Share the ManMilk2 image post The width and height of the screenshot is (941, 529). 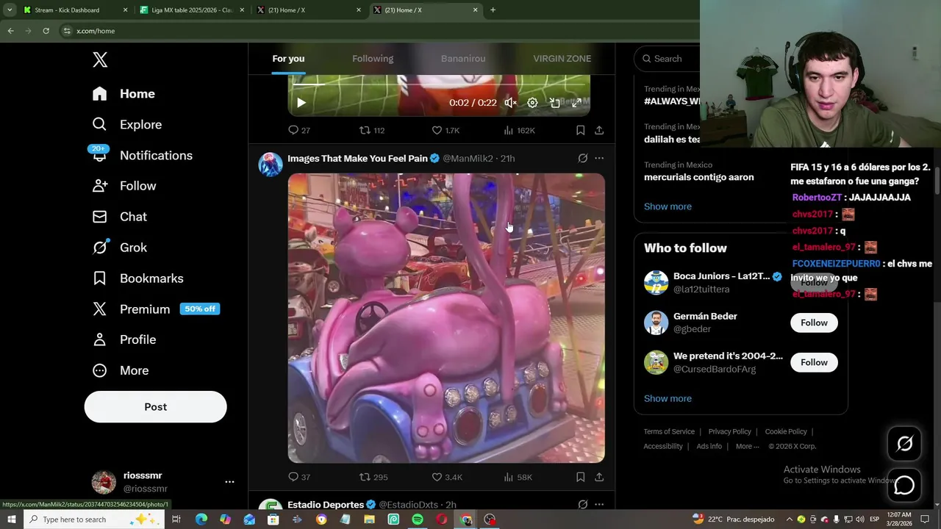pyautogui.click(x=599, y=477)
